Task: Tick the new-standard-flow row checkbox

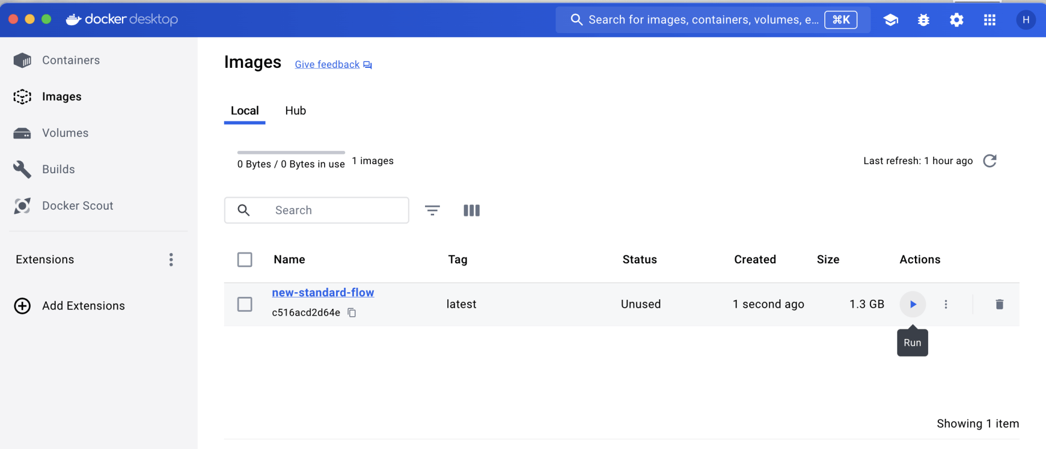Action: click(245, 304)
